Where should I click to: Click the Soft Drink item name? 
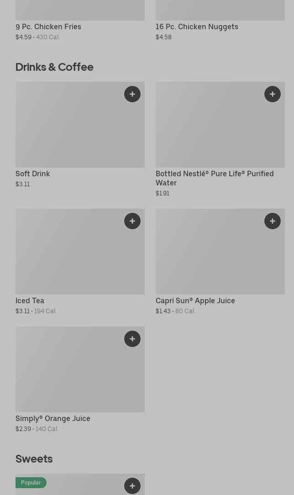[33, 174]
